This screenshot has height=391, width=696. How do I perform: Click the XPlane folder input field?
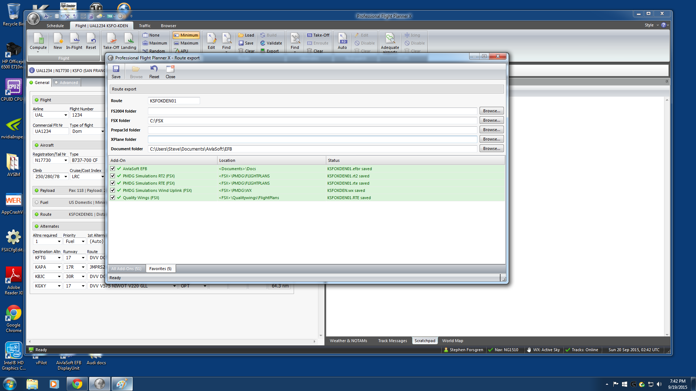click(312, 139)
